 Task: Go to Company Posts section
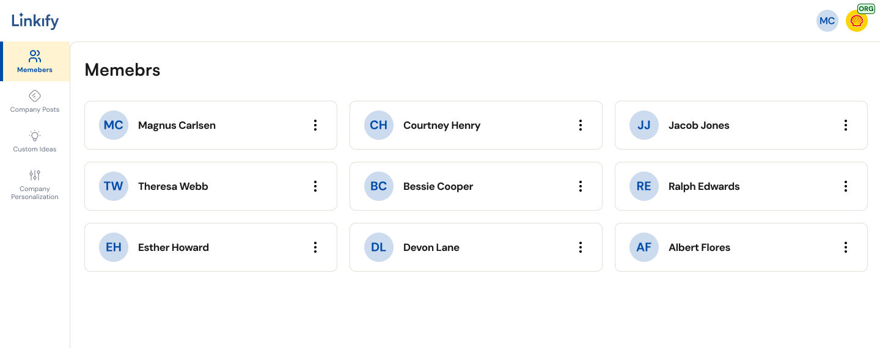35,101
